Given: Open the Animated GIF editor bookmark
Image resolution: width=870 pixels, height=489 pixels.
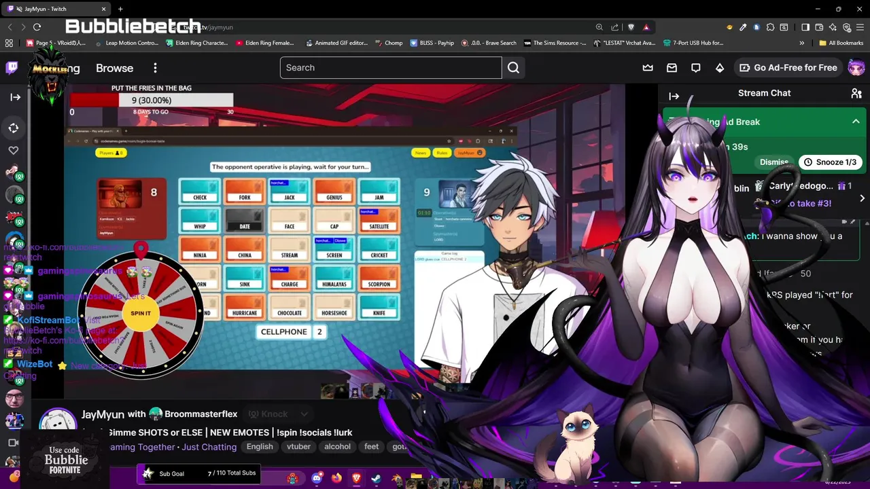Looking at the screenshot, I should coord(335,43).
